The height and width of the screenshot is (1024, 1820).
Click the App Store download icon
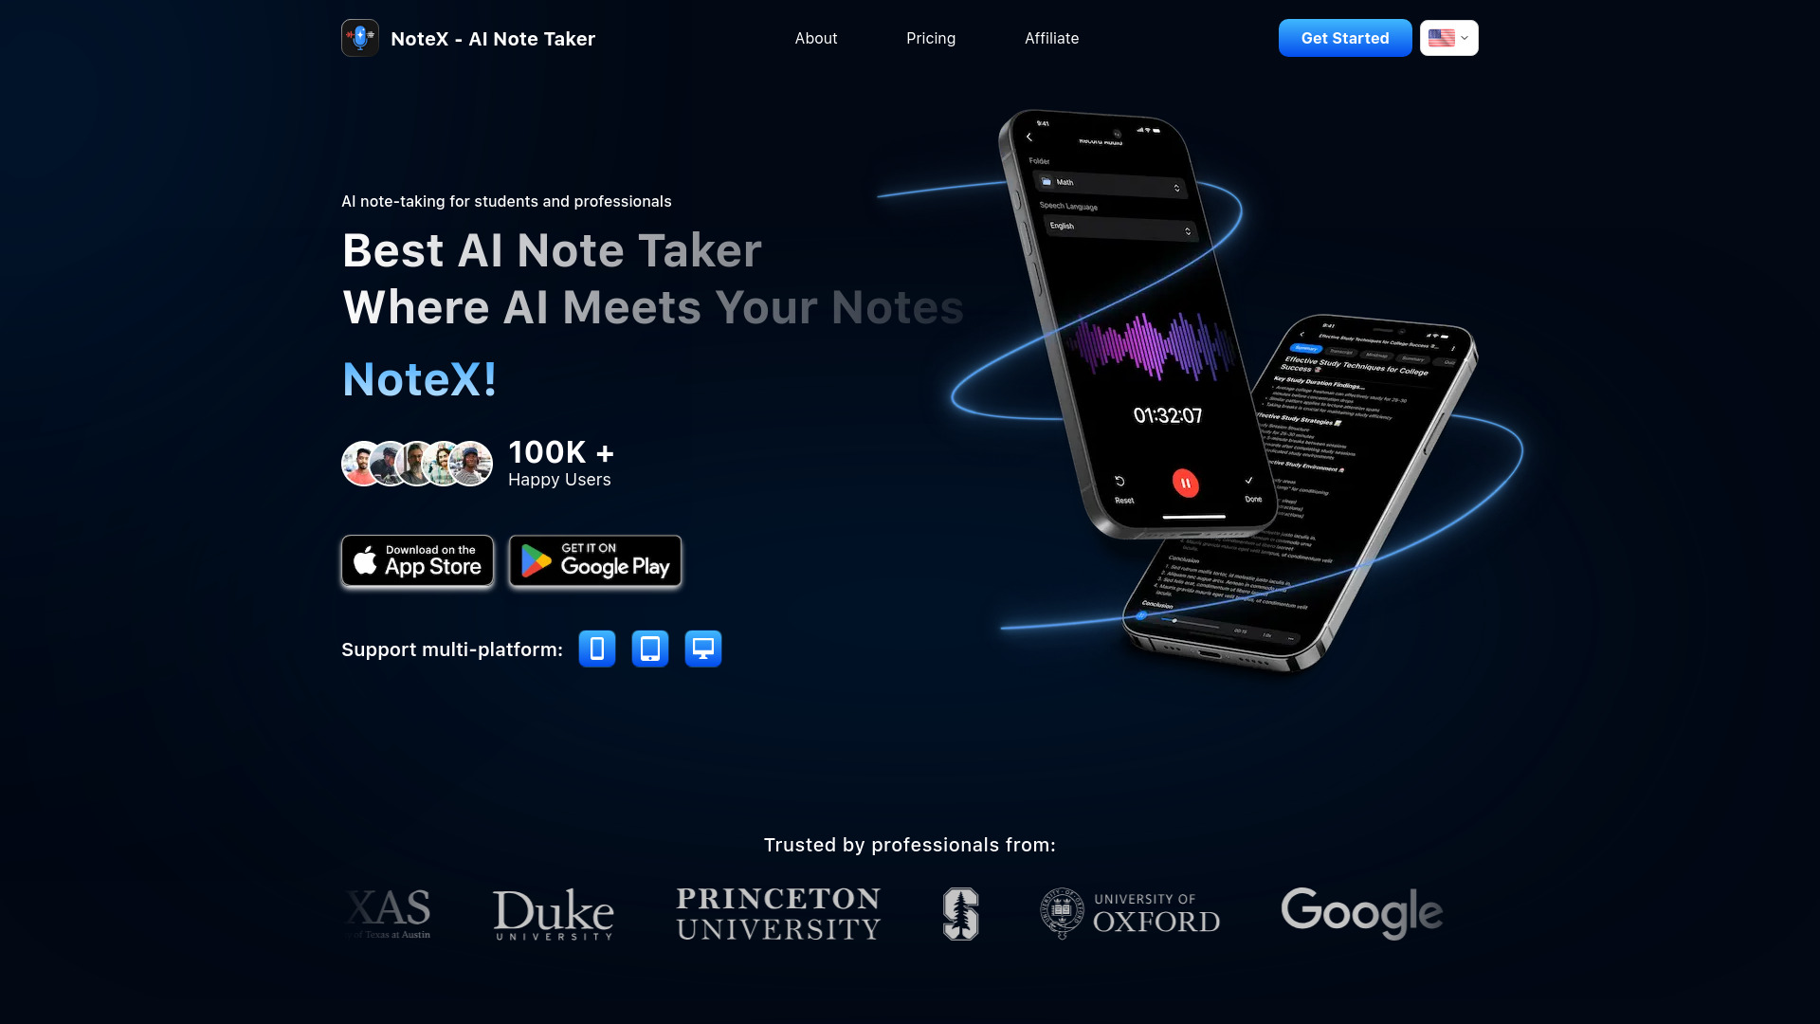click(417, 561)
